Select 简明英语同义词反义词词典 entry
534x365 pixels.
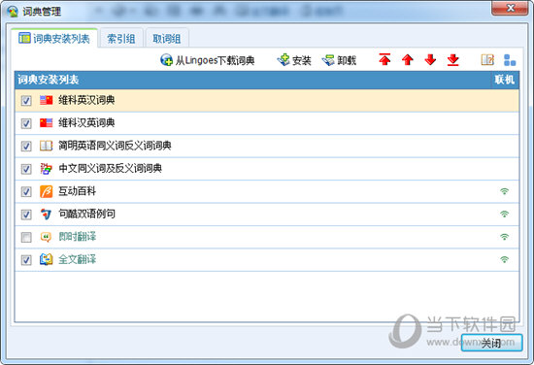point(267,146)
